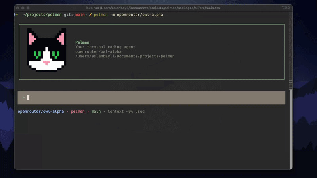The height and width of the screenshot is (178, 317).
Task: Click 'Context ~0% used' status text
Action: [x=126, y=112]
